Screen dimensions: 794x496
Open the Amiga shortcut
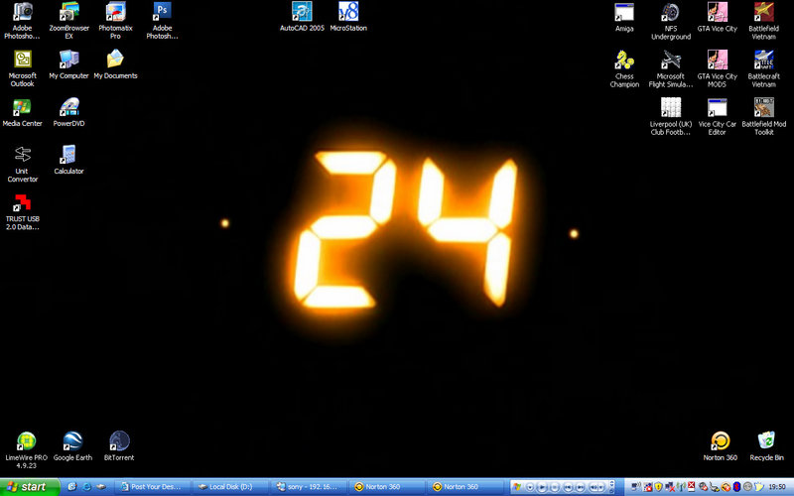coord(624,17)
